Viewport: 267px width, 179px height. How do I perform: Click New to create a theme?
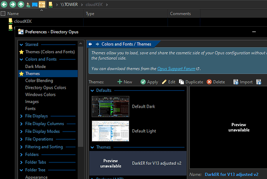[x=125, y=82]
